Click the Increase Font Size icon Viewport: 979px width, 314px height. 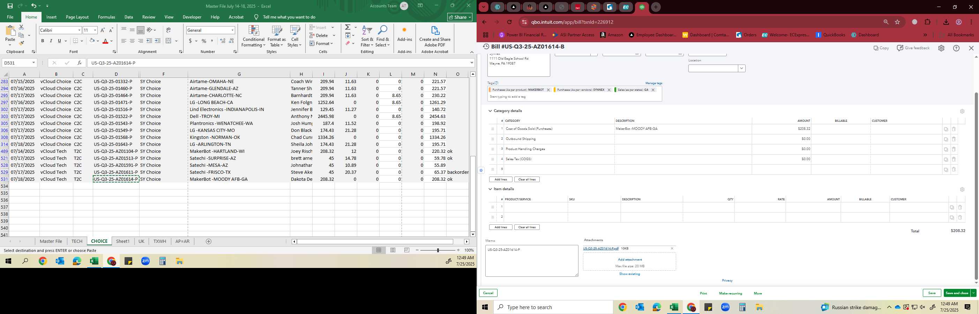click(103, 30)
